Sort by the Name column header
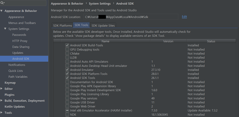The image size is (239, 117). [x=105, y=41]
